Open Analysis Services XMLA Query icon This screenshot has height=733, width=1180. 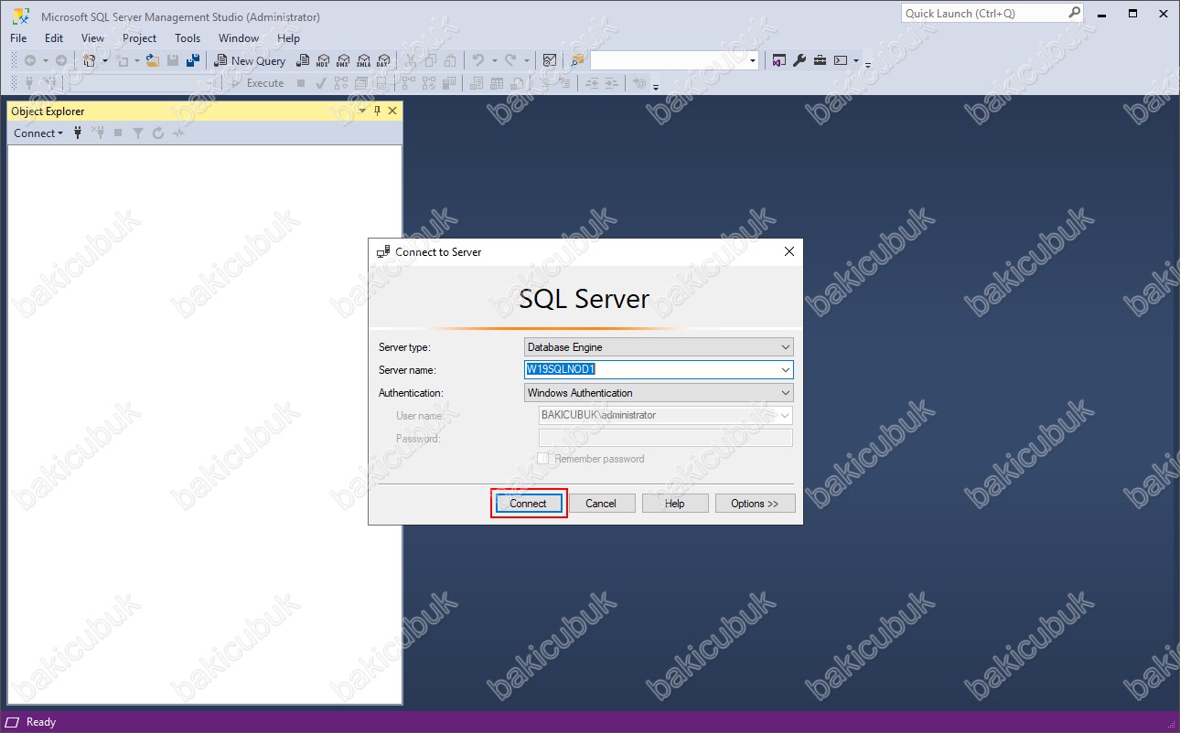tap(363, 60)
